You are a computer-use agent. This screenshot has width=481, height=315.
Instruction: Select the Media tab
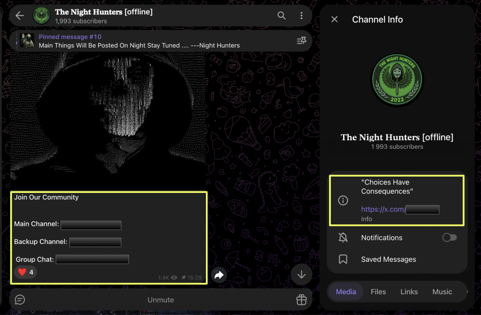click(x=346, y=292)
